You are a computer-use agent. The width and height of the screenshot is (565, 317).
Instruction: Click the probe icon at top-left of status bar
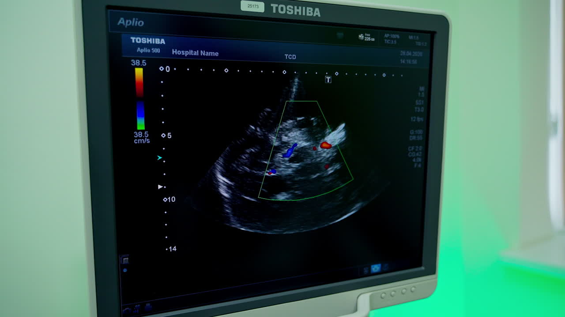(340, 35)
